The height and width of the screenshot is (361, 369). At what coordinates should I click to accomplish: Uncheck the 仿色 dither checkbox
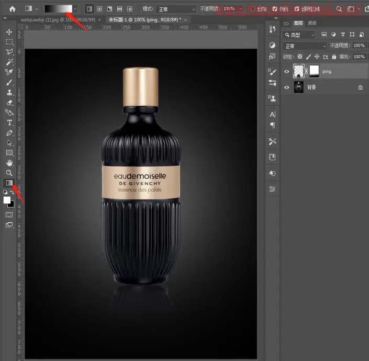pyautogui.click(x=275, y=9)
